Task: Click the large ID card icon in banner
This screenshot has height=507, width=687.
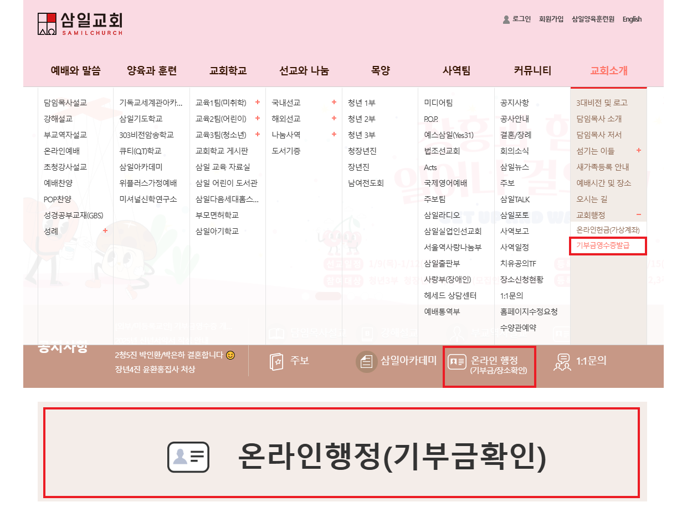Action: tap(188, 457)
